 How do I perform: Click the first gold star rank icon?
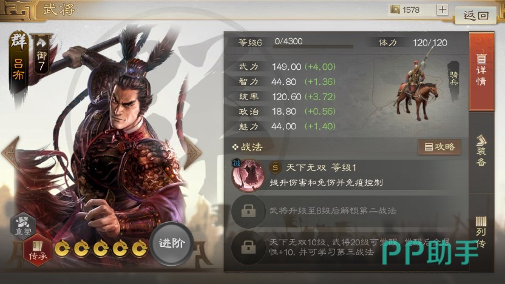[62, 249]
